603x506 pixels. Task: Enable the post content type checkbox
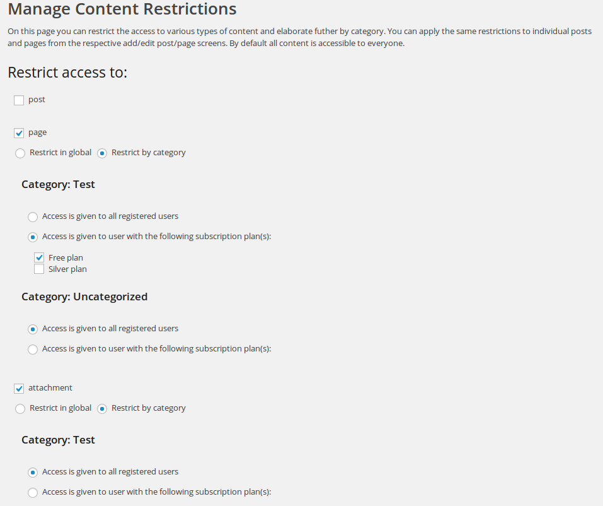pyautogui.click(x=19, y=100)
